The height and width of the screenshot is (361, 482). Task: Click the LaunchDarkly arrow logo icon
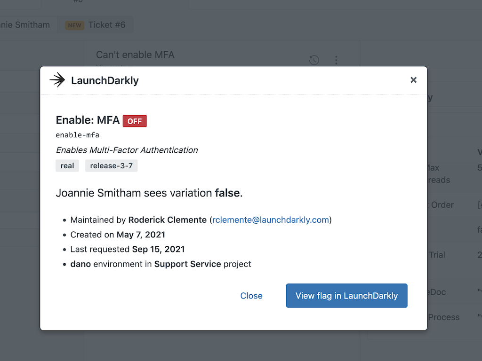(x=57, y=80)
